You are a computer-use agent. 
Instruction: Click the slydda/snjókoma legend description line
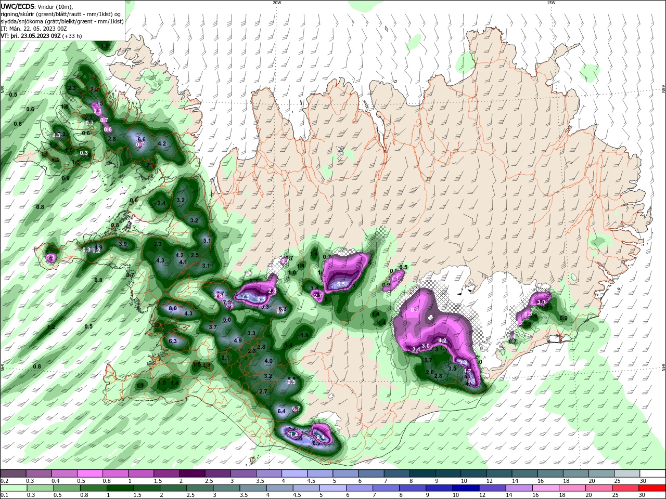62,21
